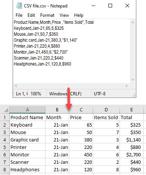Click the Scanner,Jan-21,220,2,$440 line
The width and height of the screenshot is (146, 175).
pos(39,58)
